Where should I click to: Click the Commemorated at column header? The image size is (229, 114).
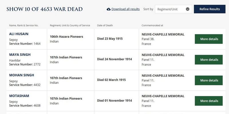pos(152,25)
